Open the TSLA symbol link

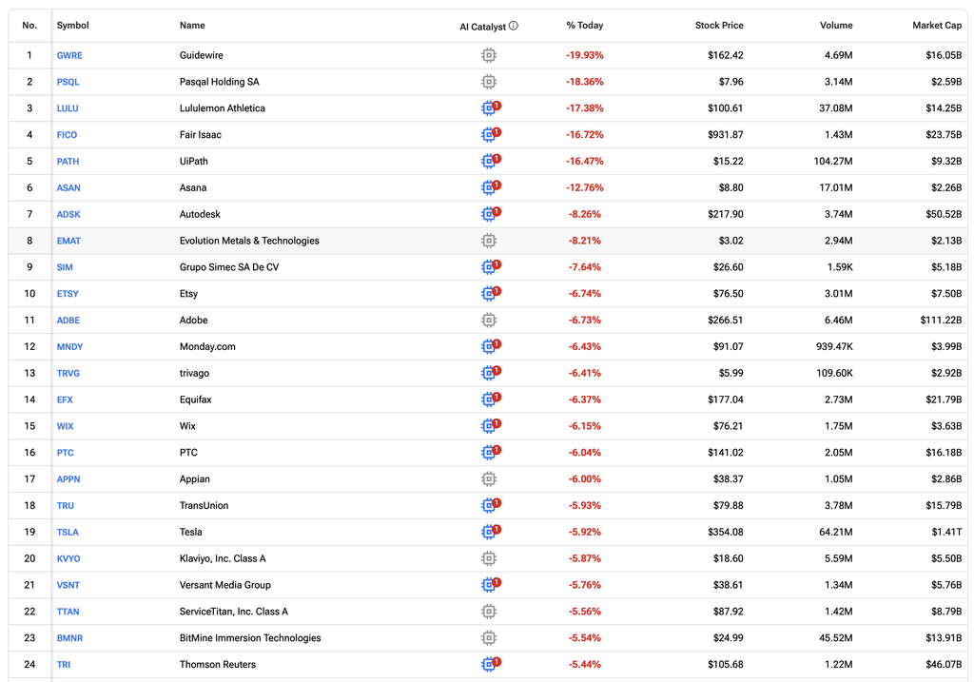pyautogui.click(x=68, y=532)
